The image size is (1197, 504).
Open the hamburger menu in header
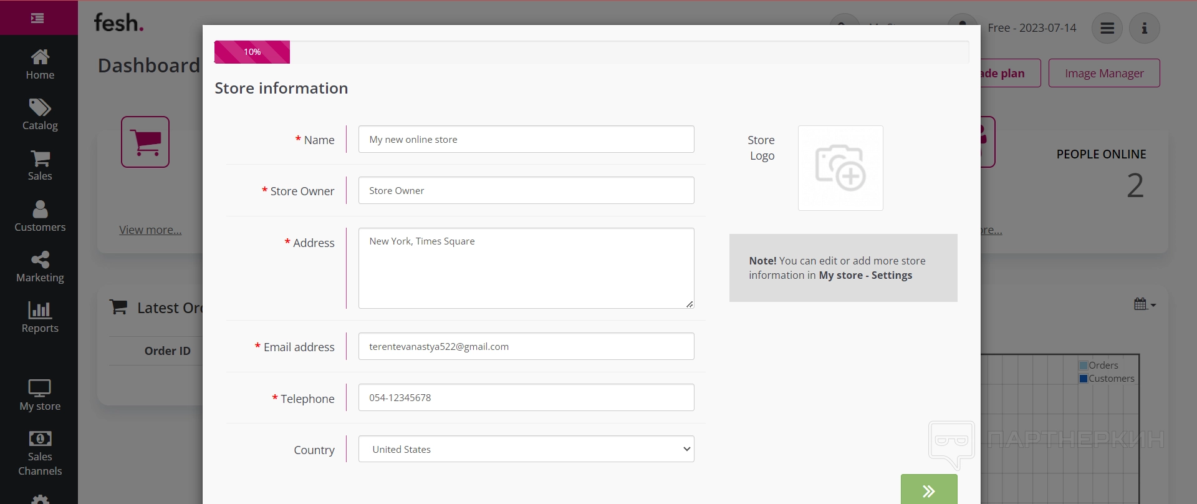pos(1107,28)
